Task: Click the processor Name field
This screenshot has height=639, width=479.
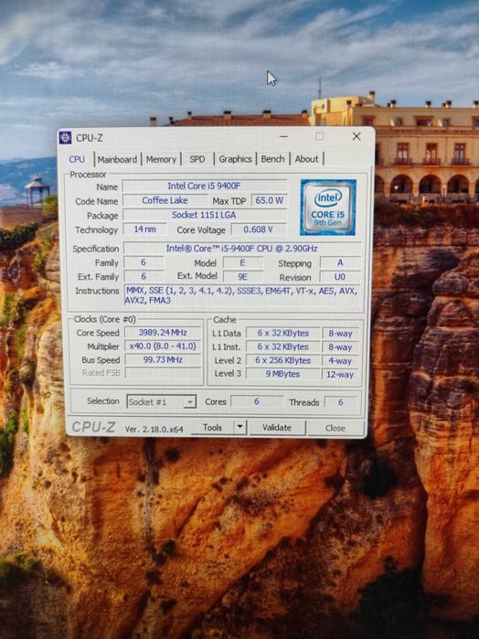Action: 204,186
